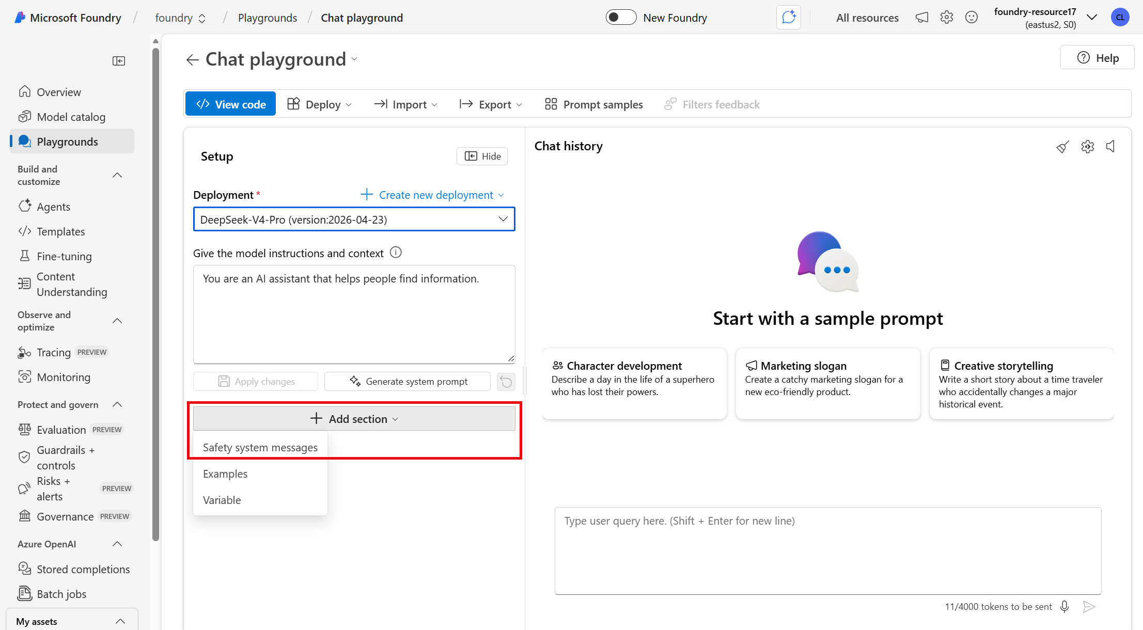
Task: Toggle the New Foundry switch
Action: 621,18
